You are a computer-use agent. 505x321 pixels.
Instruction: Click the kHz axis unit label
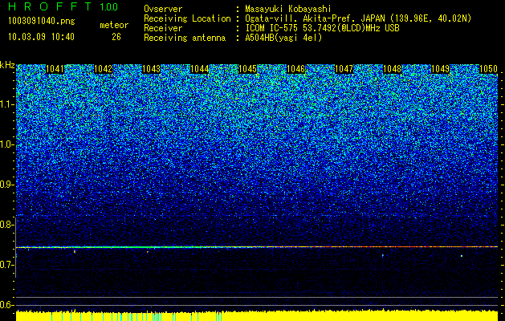coord(7,66)
